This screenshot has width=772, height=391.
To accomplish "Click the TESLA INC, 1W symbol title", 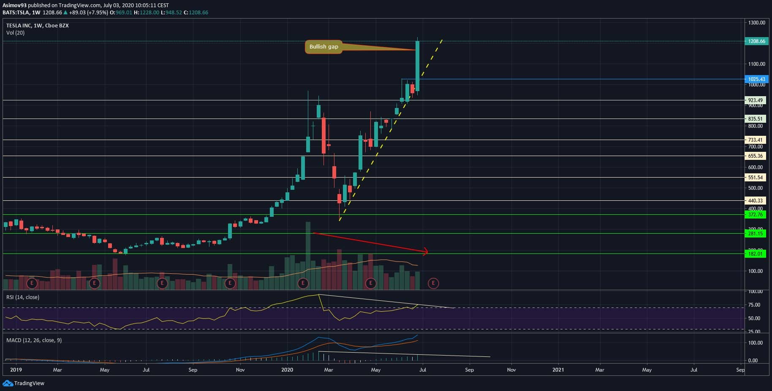I will 37,26.
